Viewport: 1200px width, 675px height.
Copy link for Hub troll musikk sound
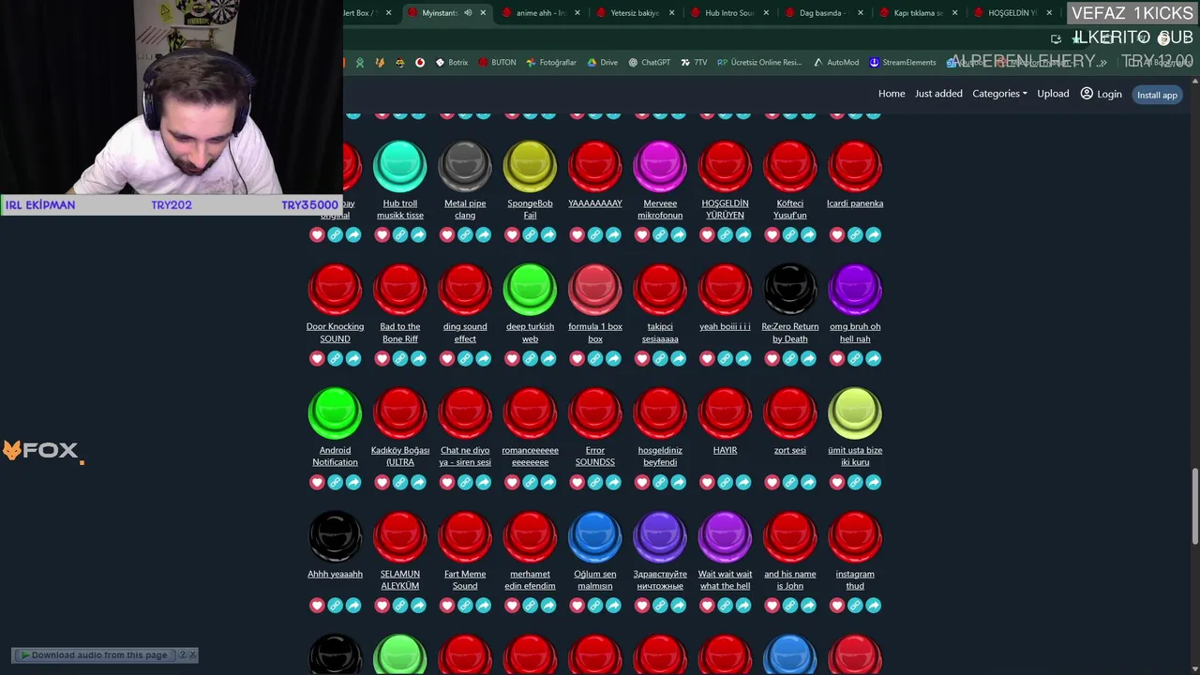click(x=400, y=235)
